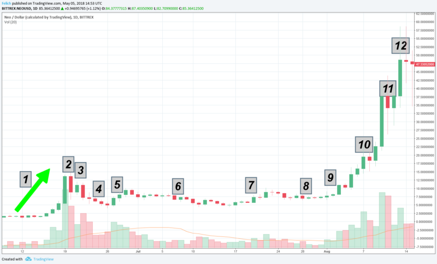Click the TradingView logo icon at bottom

pyautogui.click(x=37, y=260)
